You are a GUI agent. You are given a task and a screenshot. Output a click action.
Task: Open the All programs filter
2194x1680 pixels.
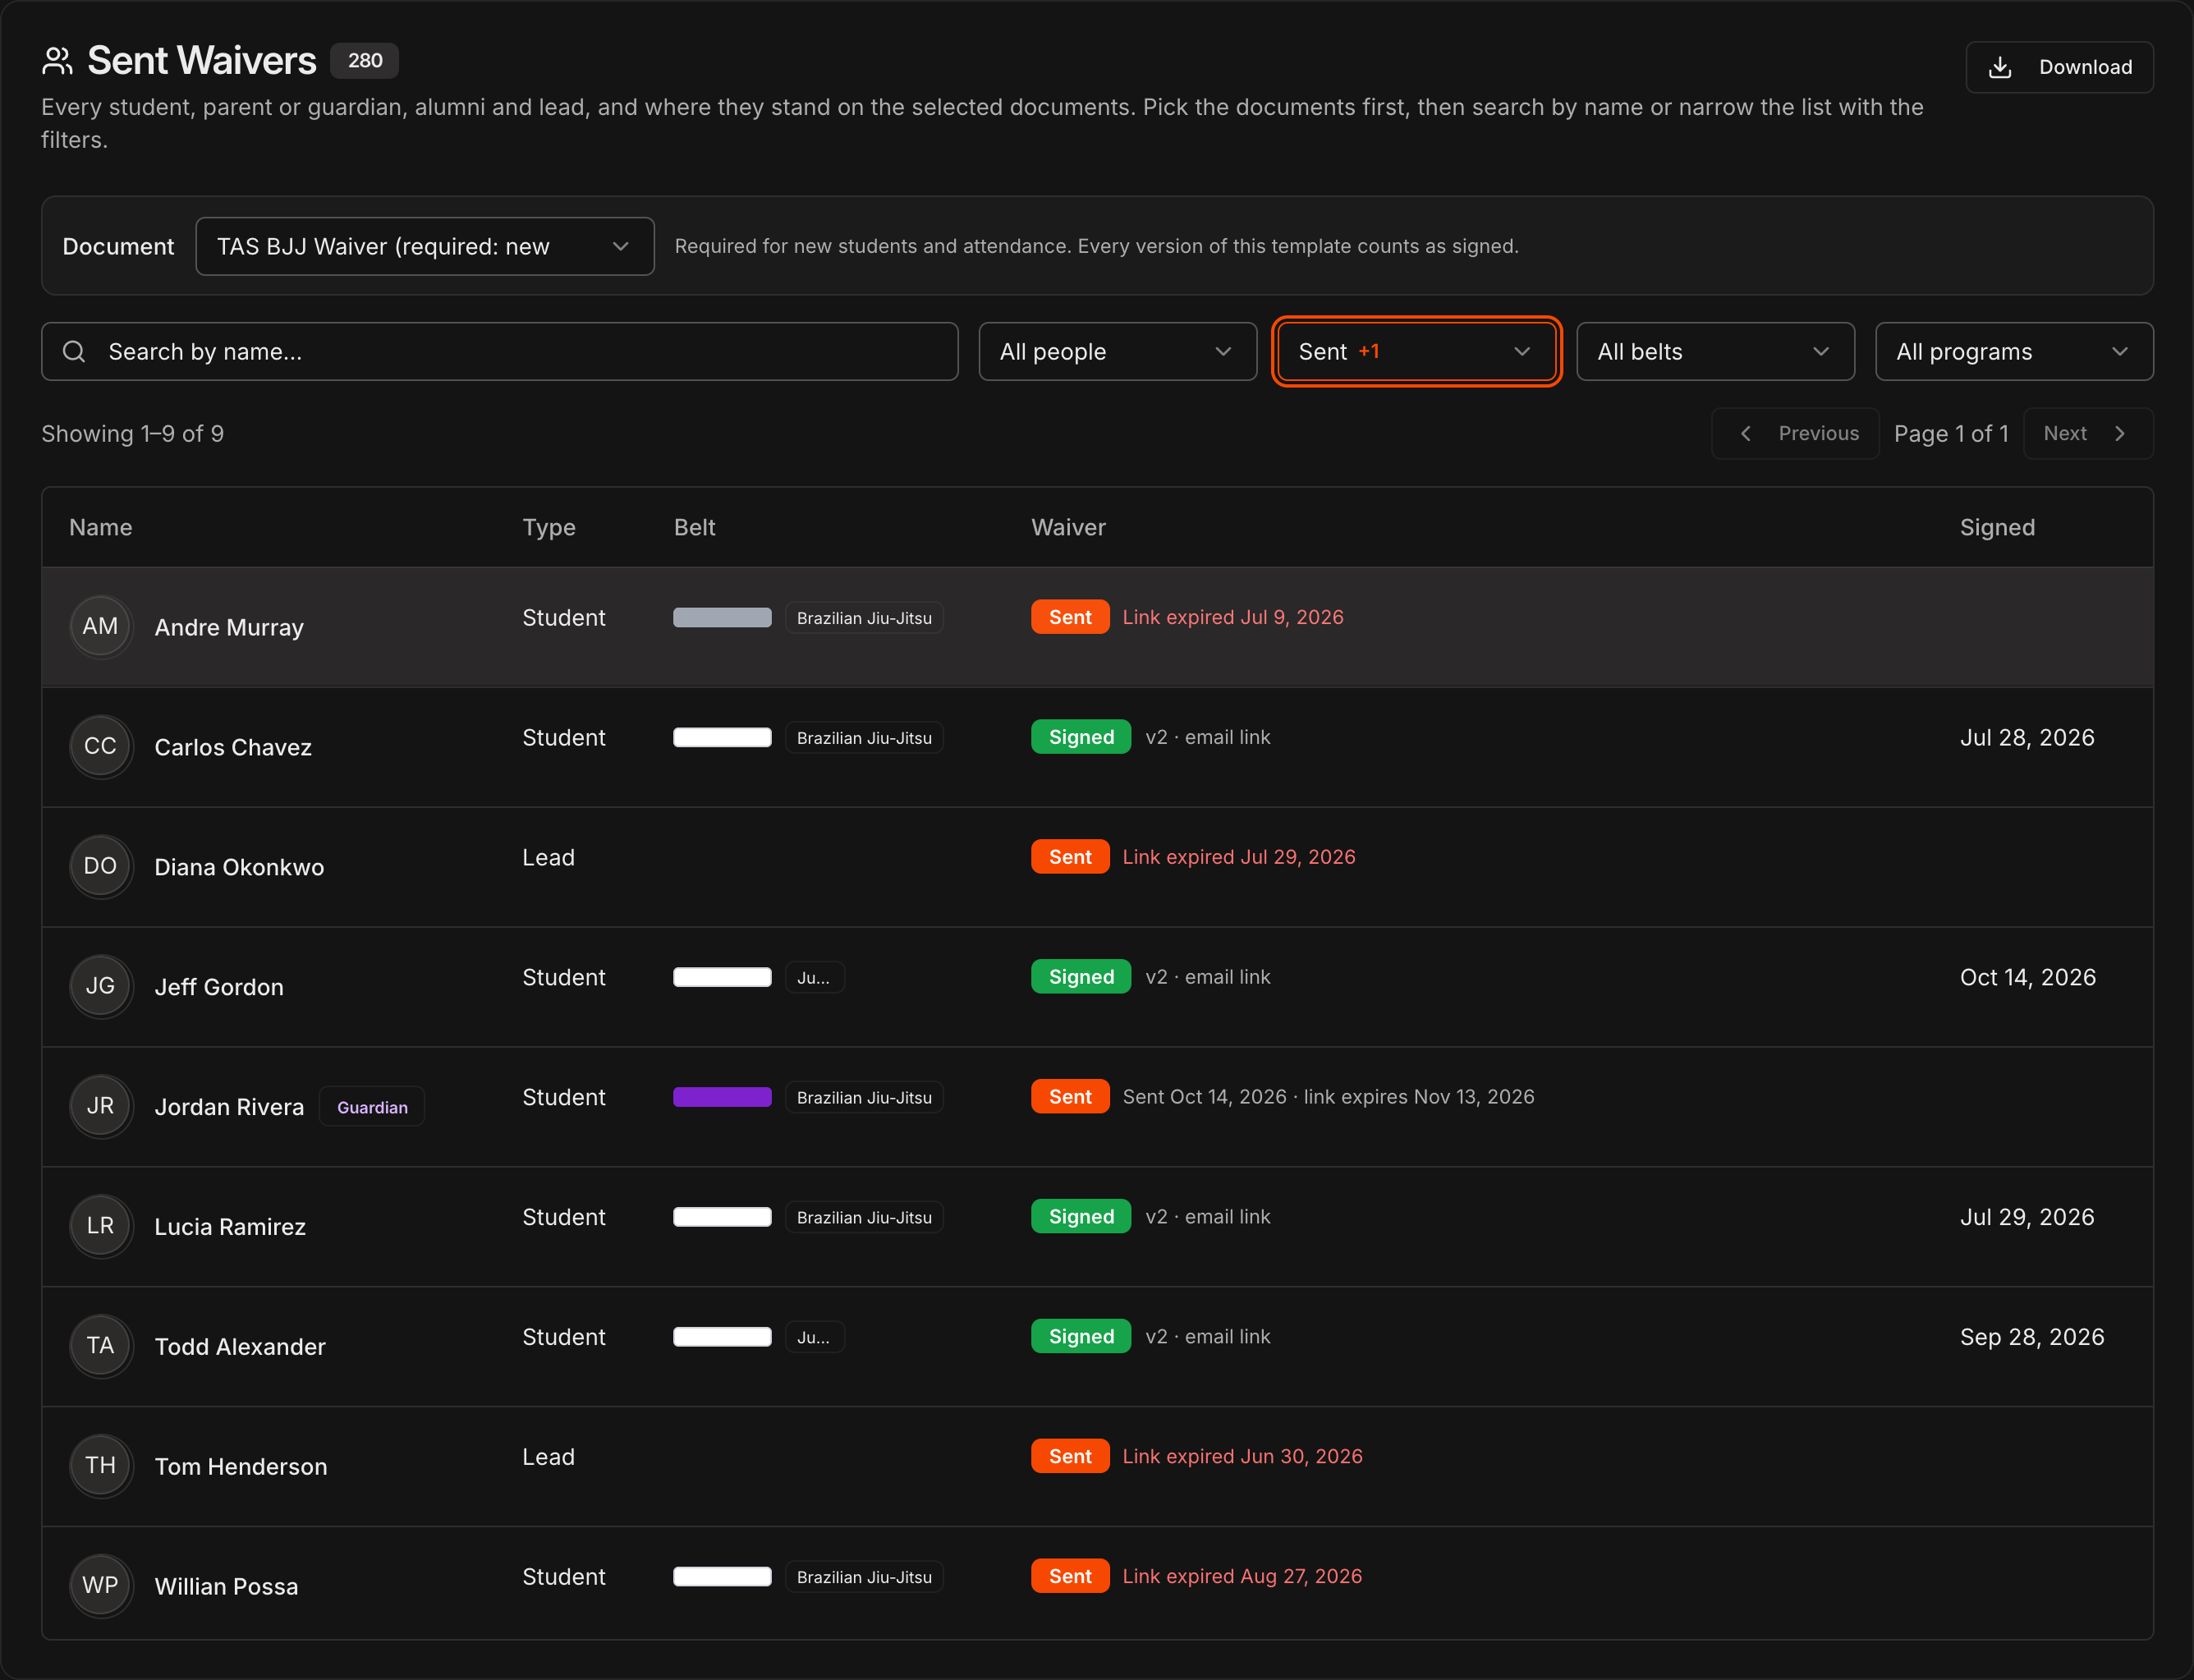tap(2014, 351)
